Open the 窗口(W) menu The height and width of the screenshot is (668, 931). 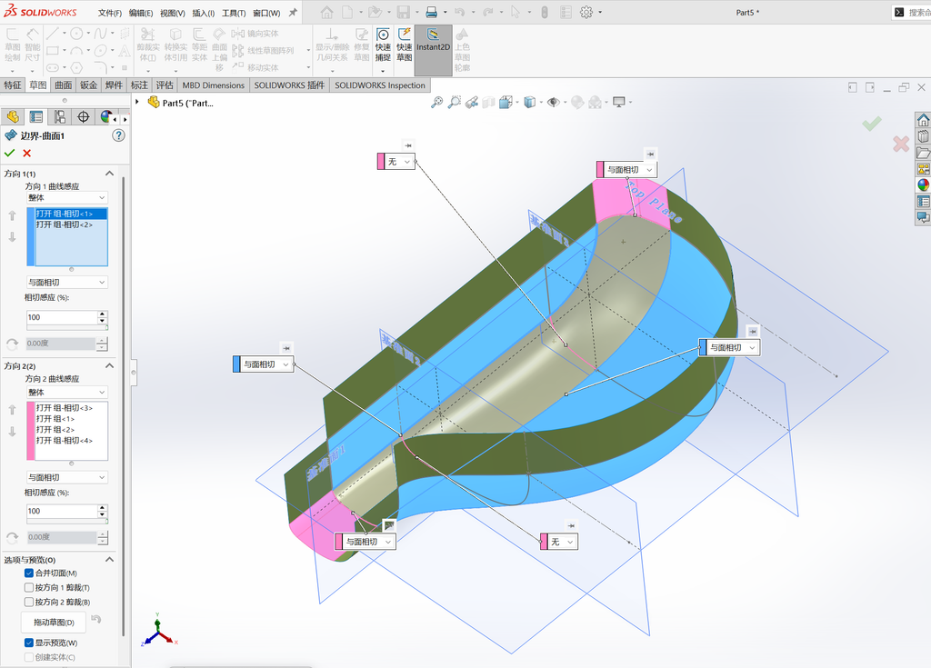[x=266, y=13]
